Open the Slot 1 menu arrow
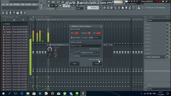This screenshot has height=96, width=171. point(145,24)
